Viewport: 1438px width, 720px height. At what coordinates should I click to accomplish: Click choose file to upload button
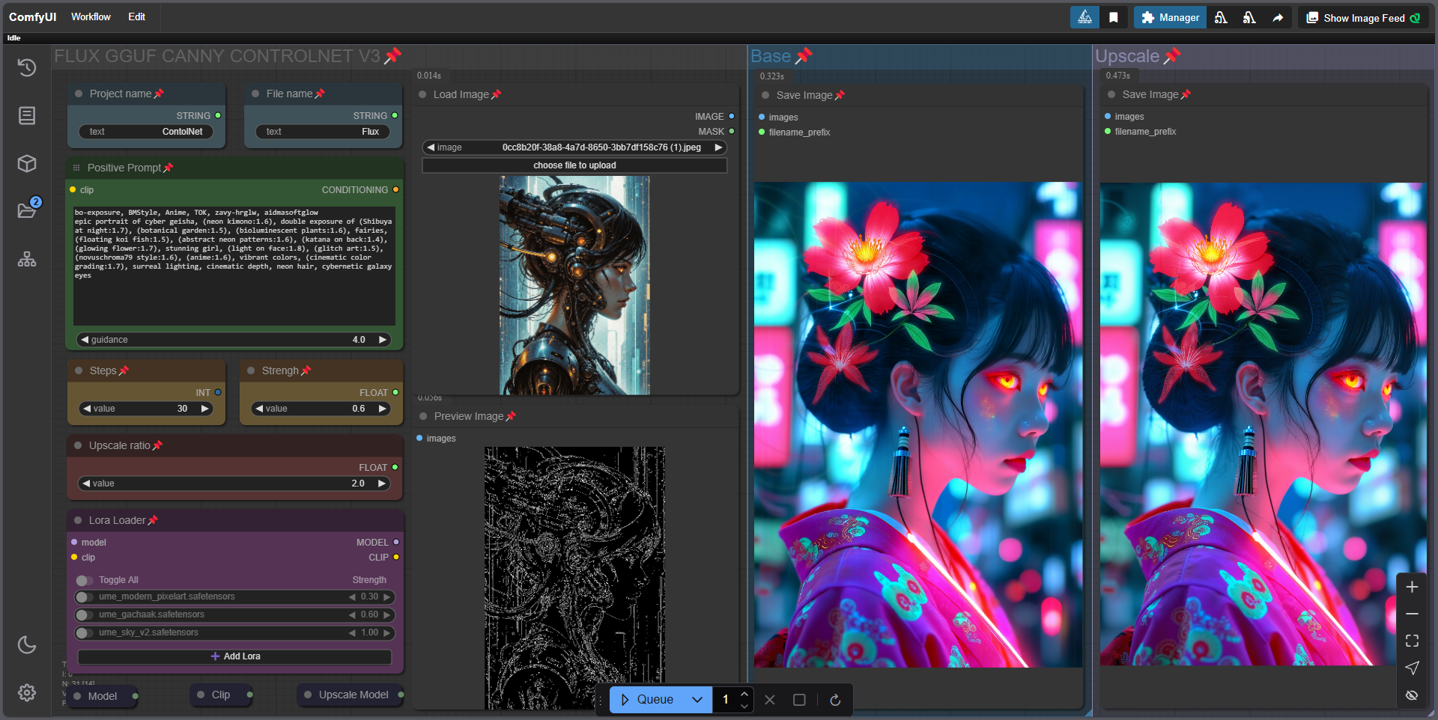click(x=574, y=165)
